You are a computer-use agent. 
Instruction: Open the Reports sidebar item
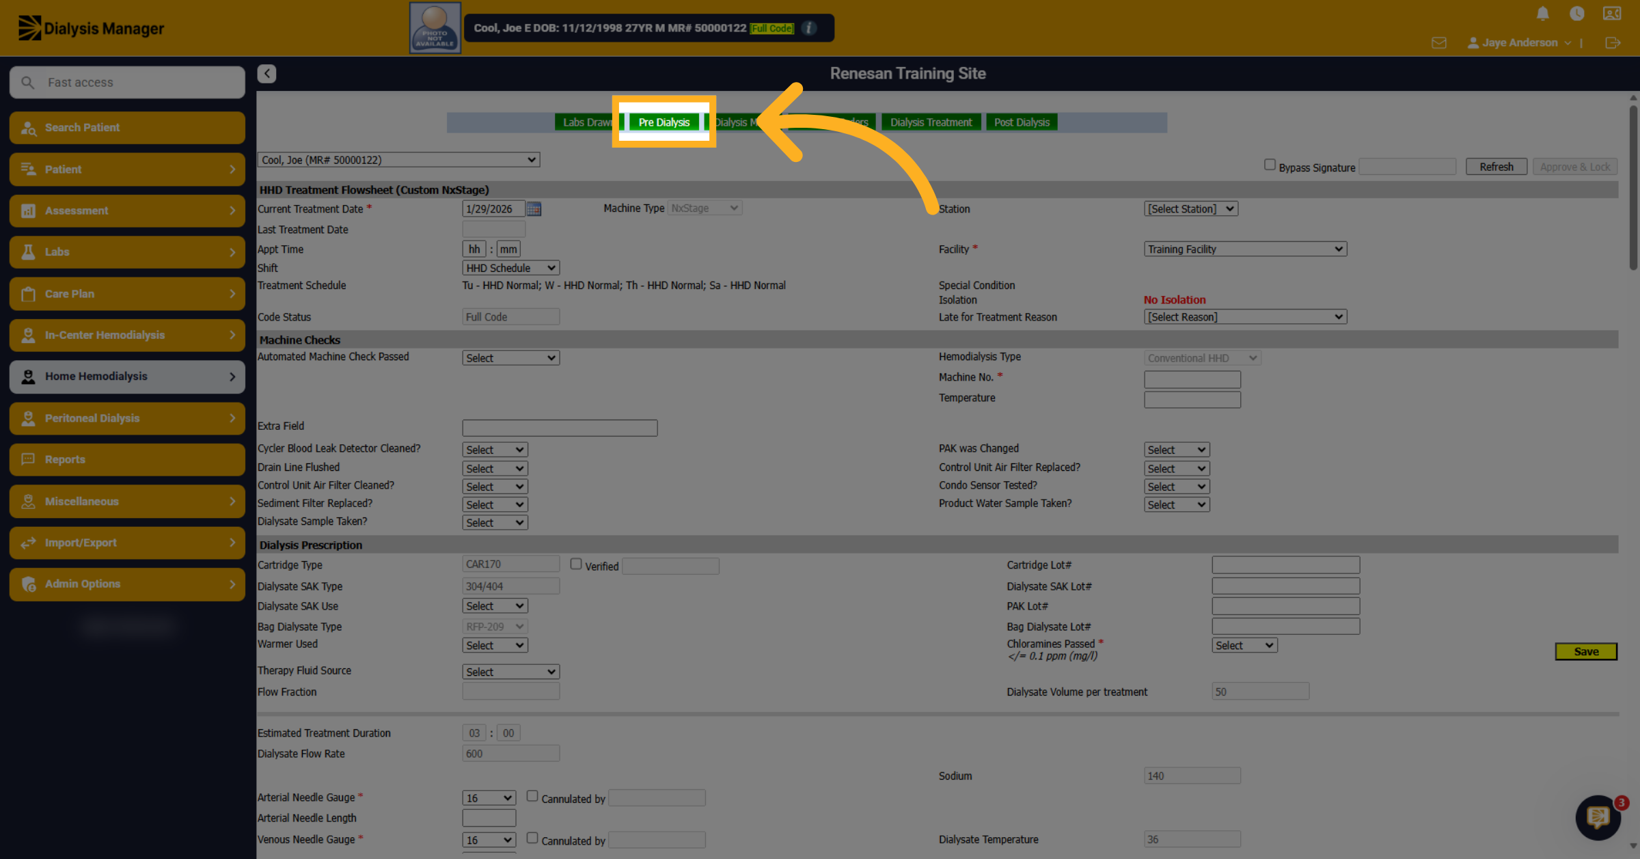click(127, 459)
